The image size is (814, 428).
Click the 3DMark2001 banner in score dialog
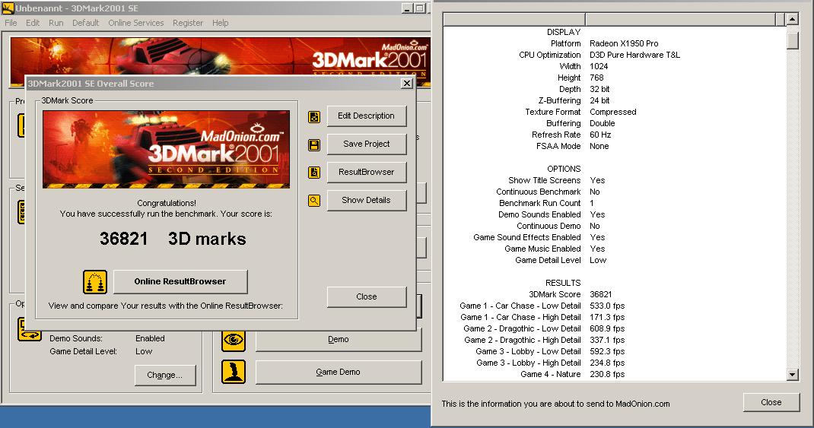pos(166,150)
